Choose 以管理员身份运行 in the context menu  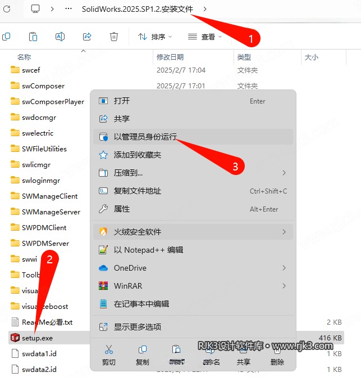193,137
